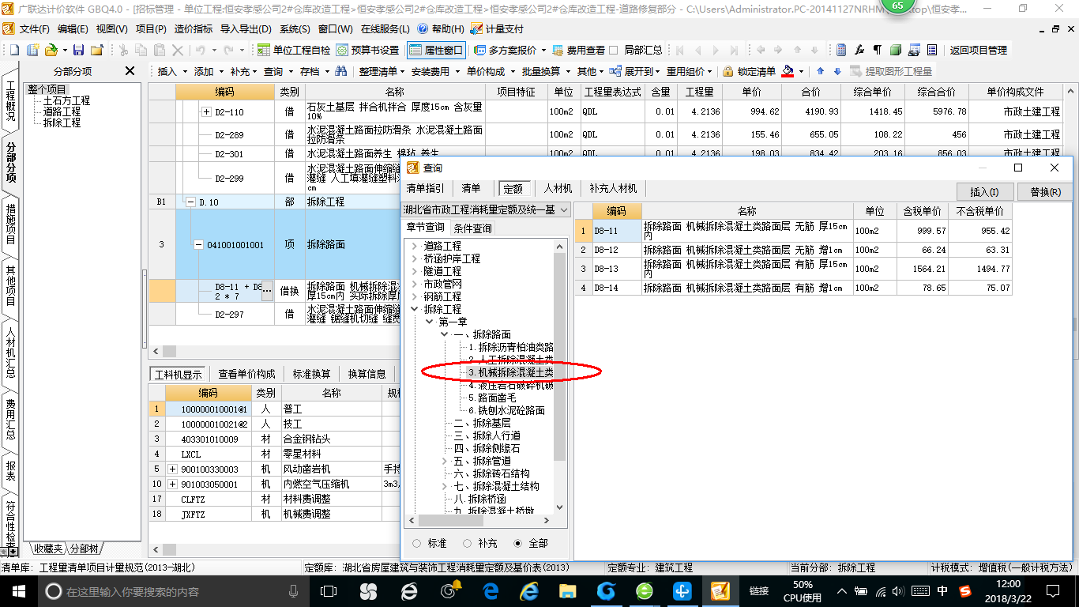The width and height of the screenshot is (1079, 607).
Task: Collapse the 第一章 tree node
Action: tap(429, 322)
